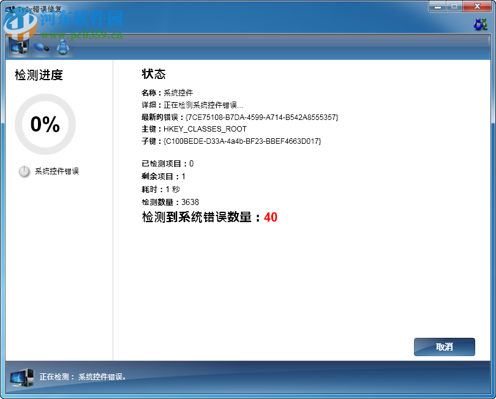The width and height of the screenshot is (496, 399).
Task: Click the circular 0% progress indicator
Action: (45, 125)
